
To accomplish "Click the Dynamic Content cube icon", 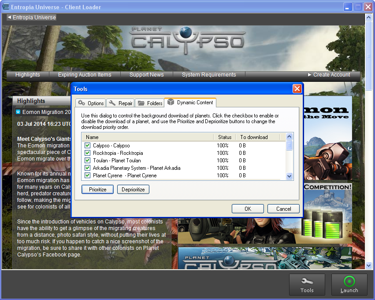I will point(171,102).
